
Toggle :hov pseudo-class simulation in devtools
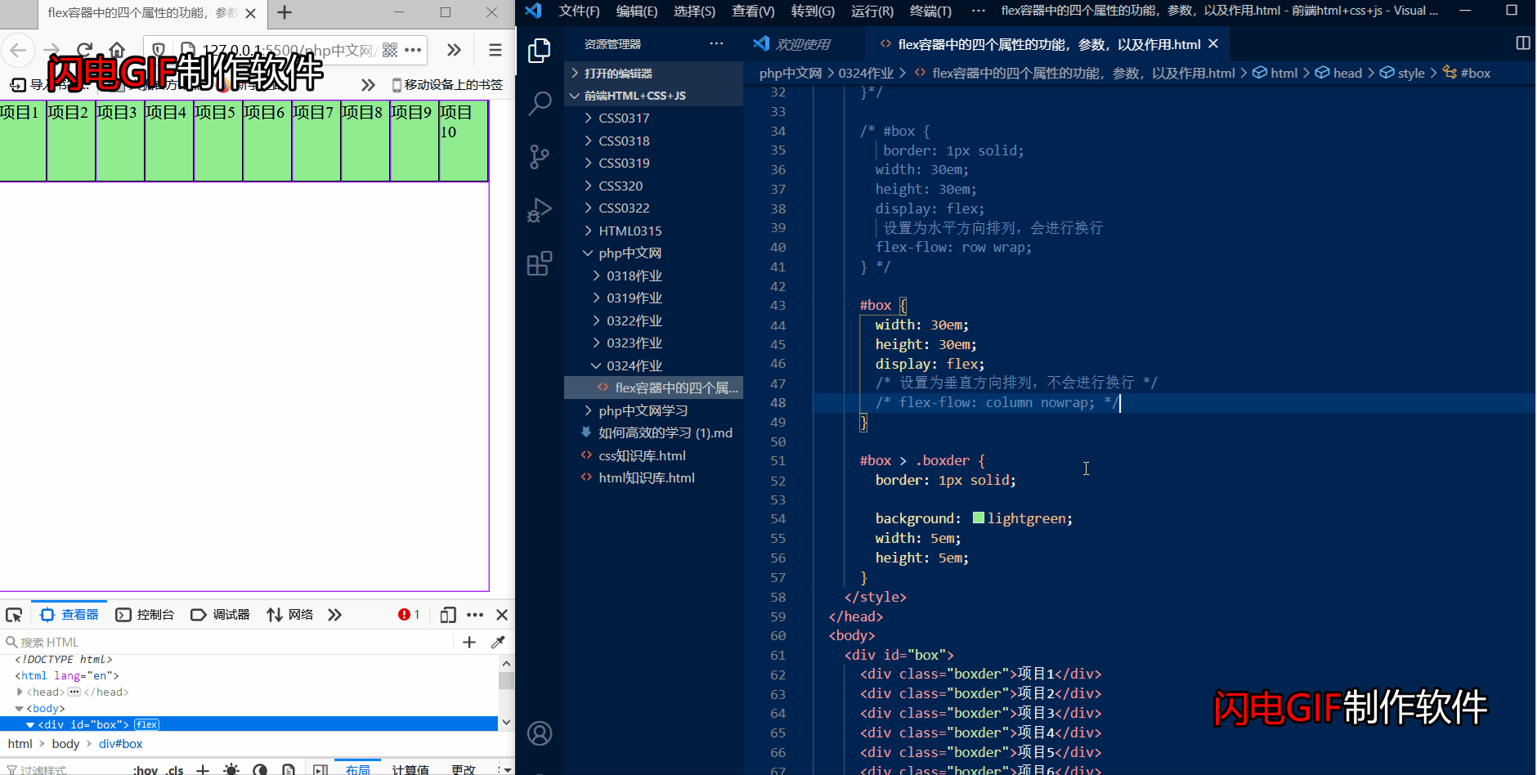point(145,768)
